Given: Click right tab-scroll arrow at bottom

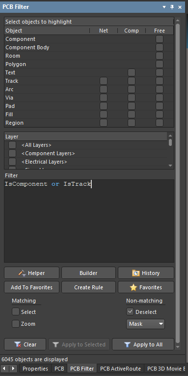Looking at the screenshot, I should click(13, 368).
